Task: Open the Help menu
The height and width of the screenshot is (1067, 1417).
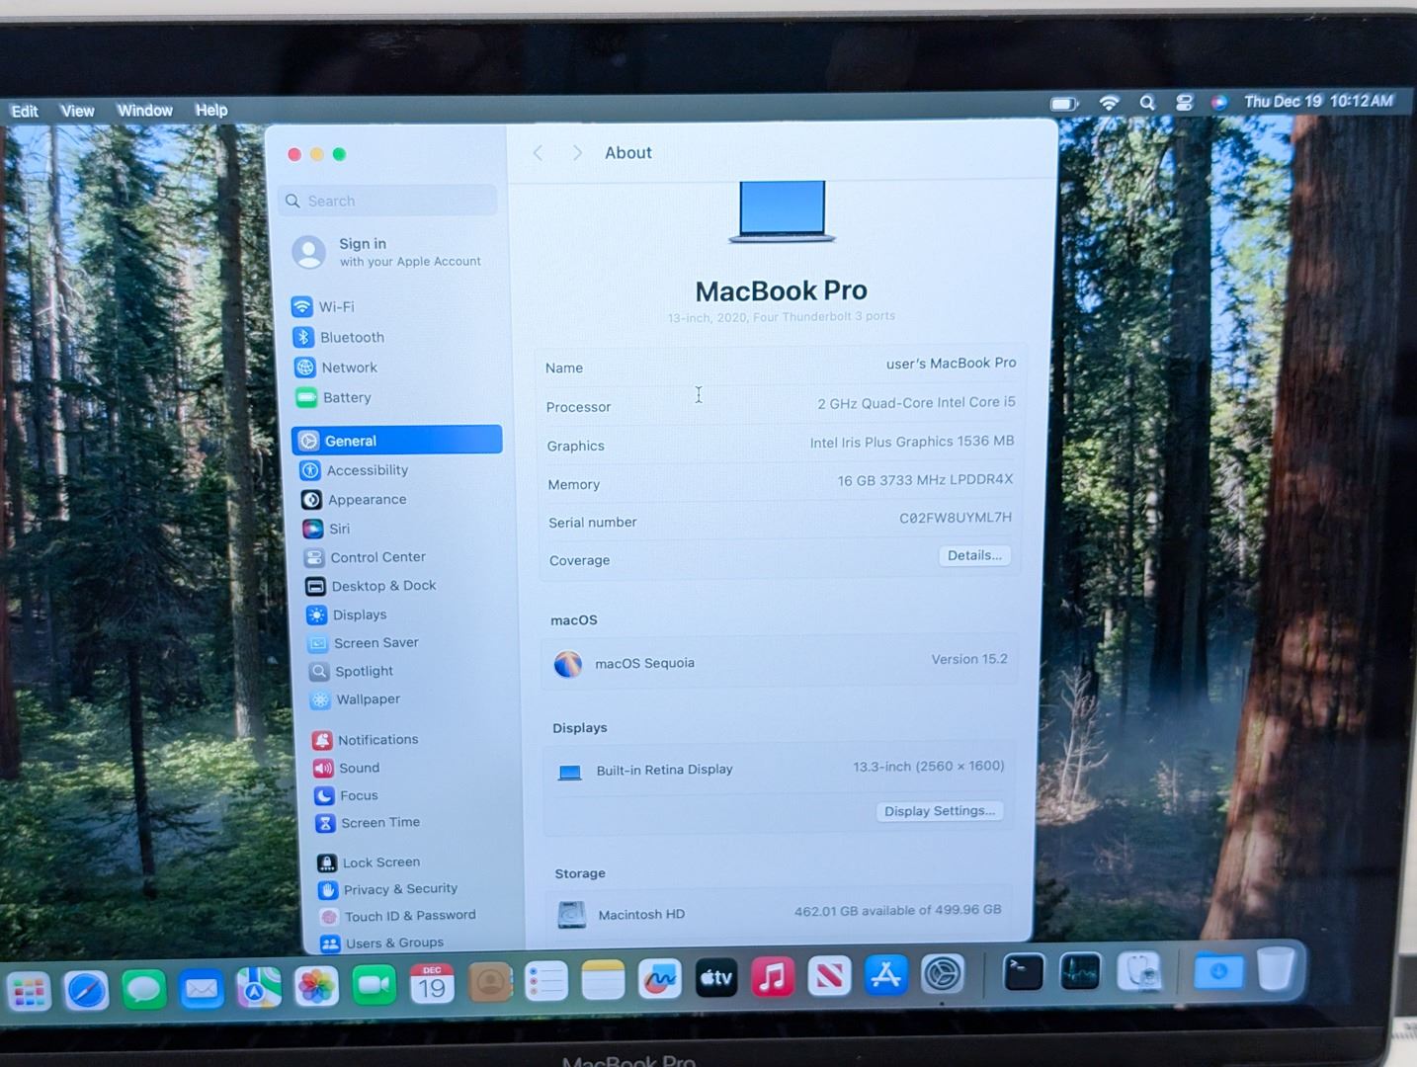Action: click(210, 111)
